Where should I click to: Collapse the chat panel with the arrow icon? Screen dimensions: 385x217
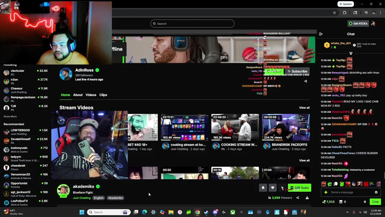click(x=321, y=34)
